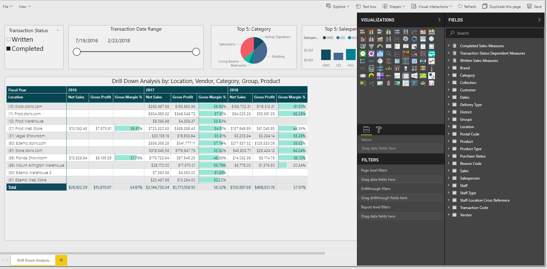547x269 pixels.
Task: Select the filled map visualization
Action: (363, 46)
